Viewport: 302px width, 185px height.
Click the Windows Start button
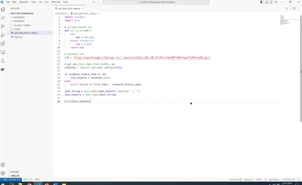click(x=3, y=184)
